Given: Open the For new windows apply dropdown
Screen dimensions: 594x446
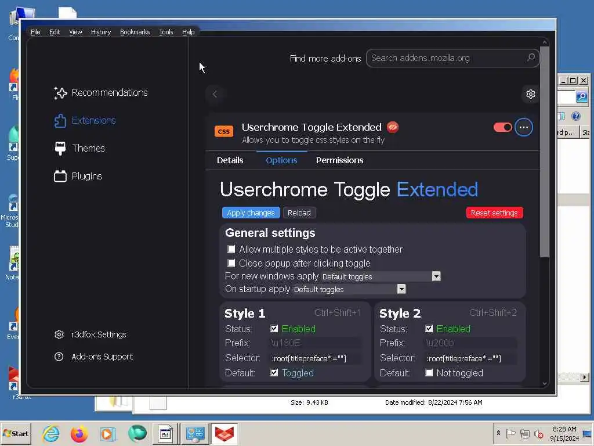Looking at the screenshot, I should click(x=381, y=276).
